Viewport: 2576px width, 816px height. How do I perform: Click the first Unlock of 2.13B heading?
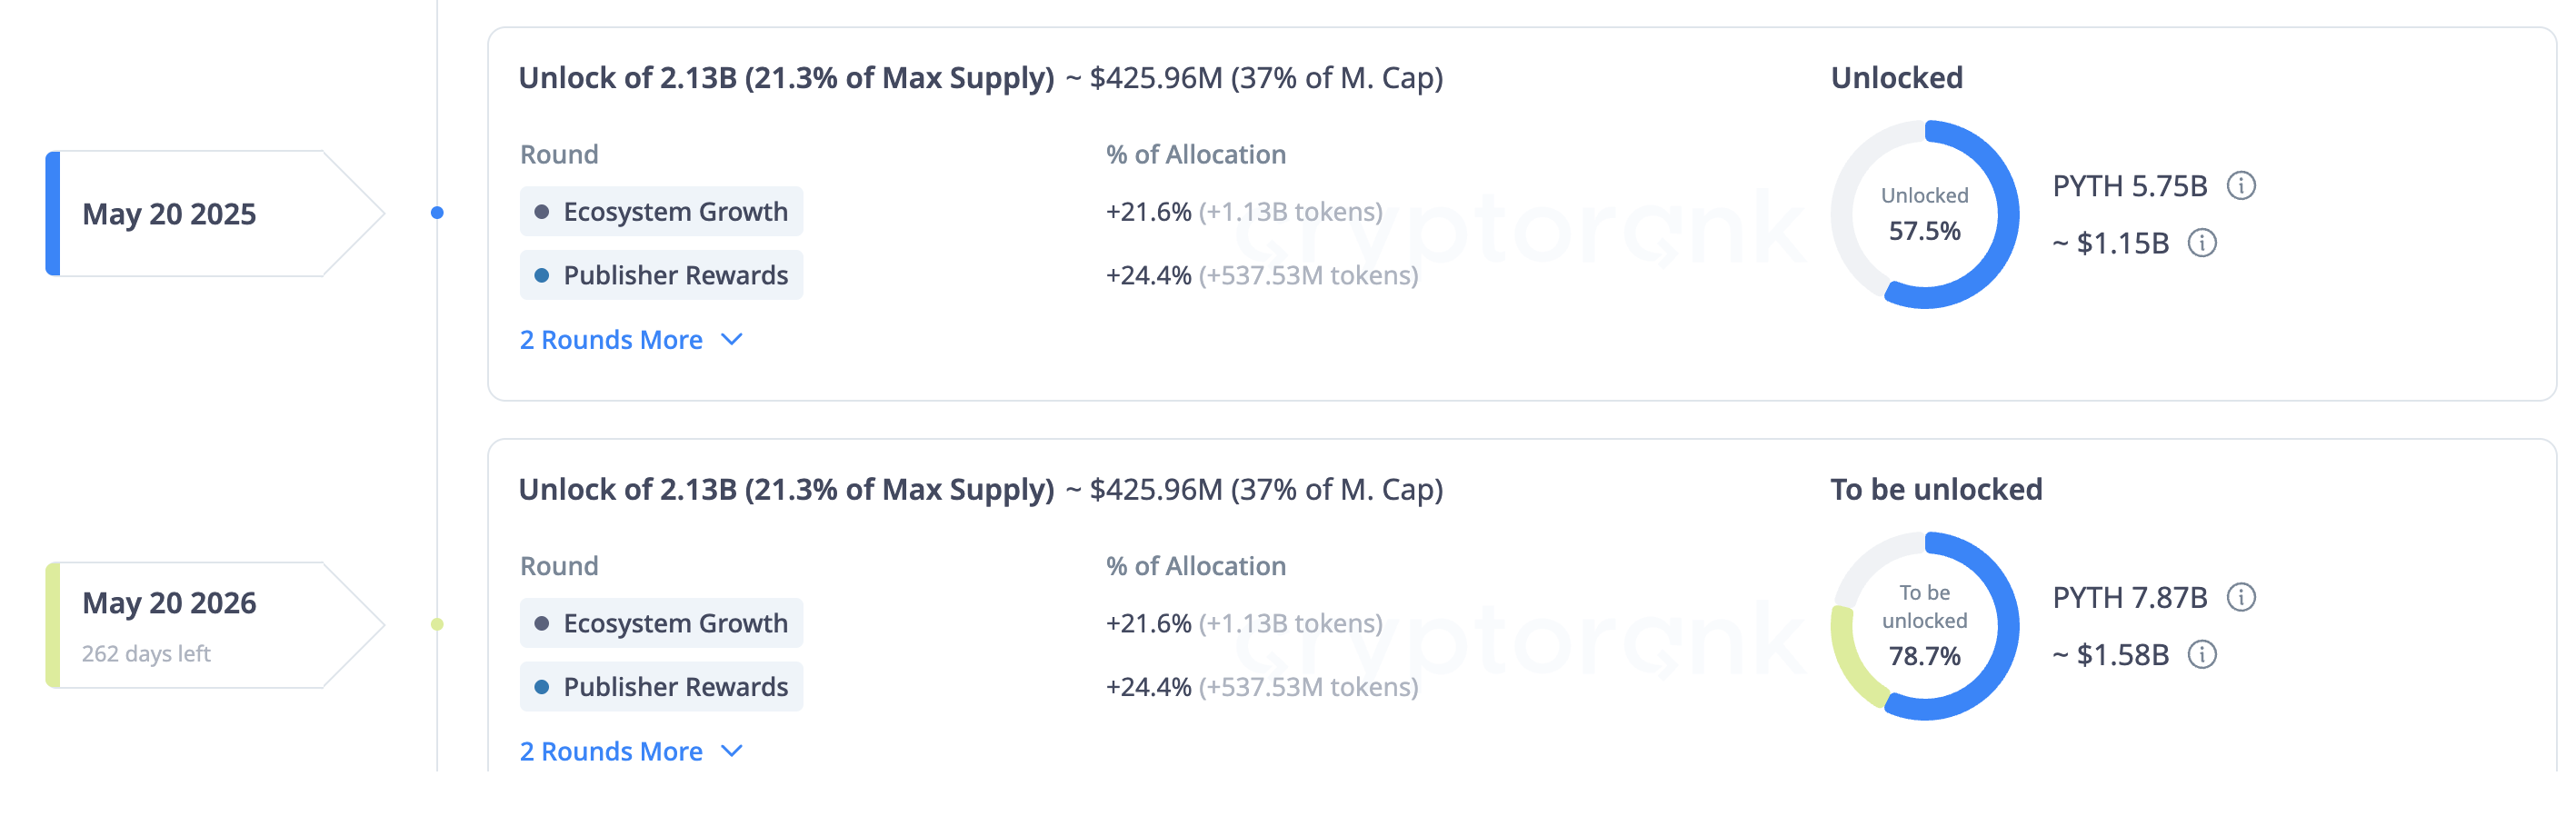pos(786,78)
